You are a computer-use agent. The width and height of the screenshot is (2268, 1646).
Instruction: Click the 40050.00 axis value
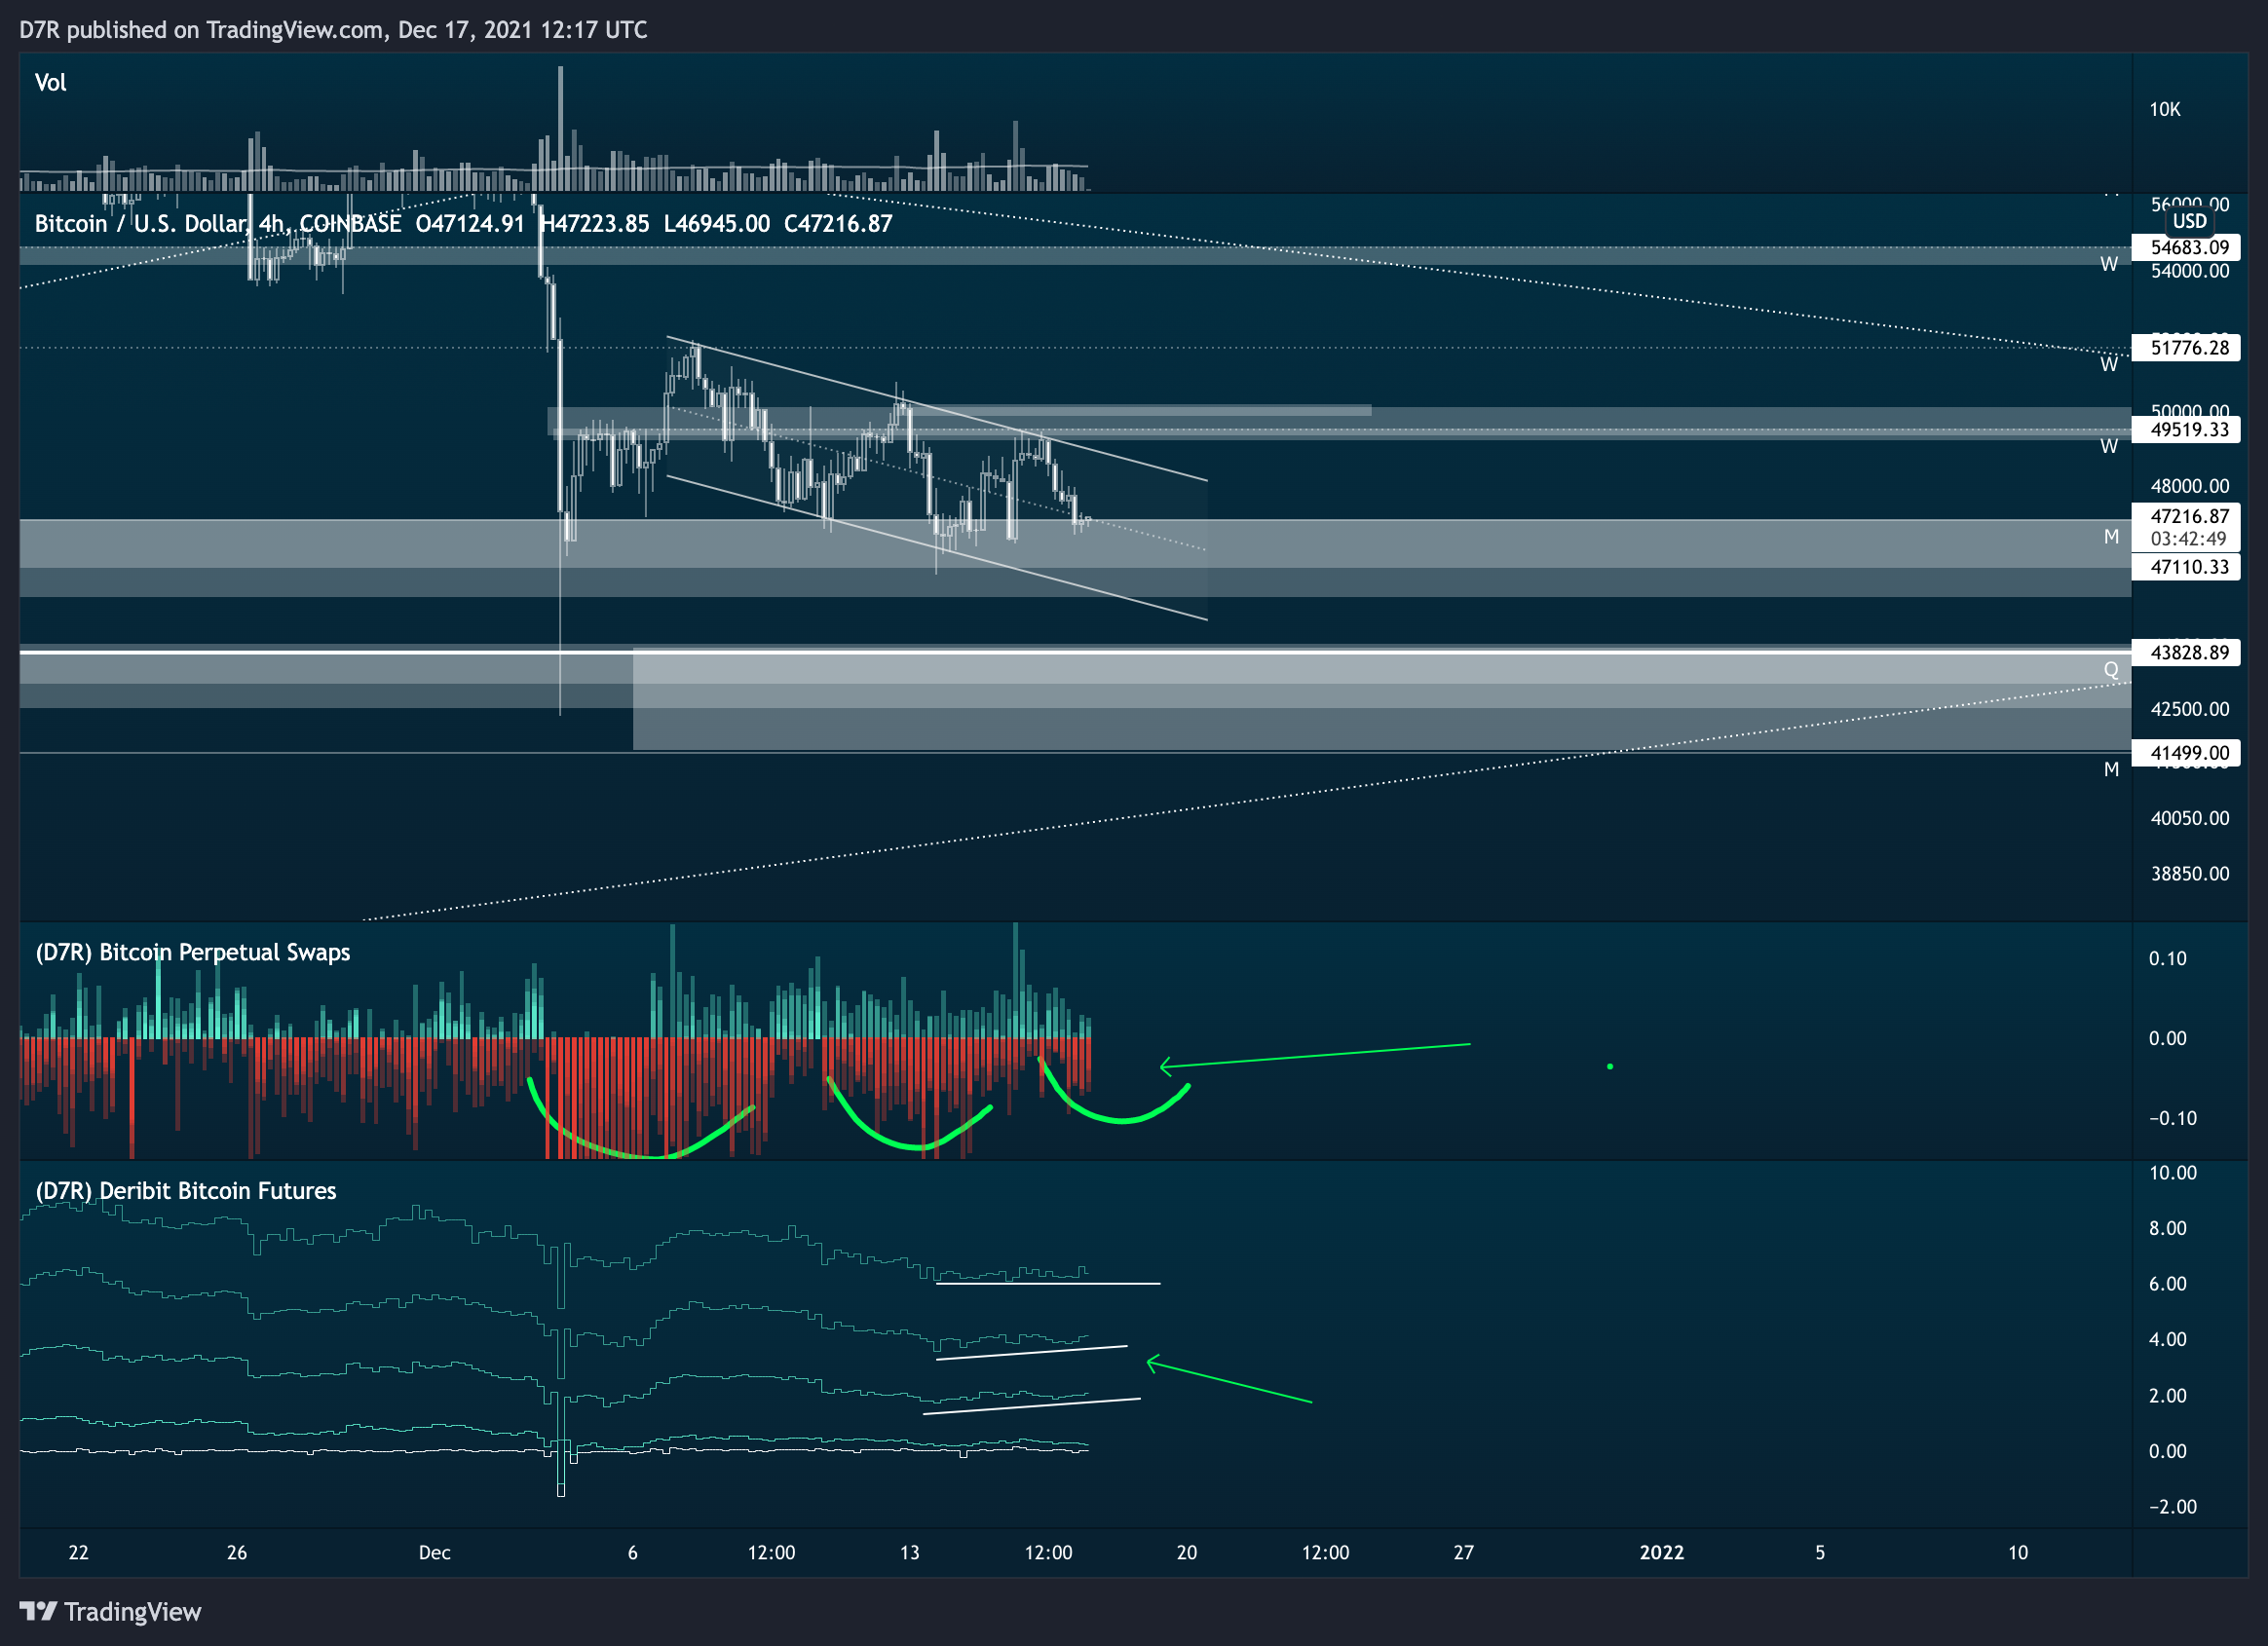[2190, 818]
